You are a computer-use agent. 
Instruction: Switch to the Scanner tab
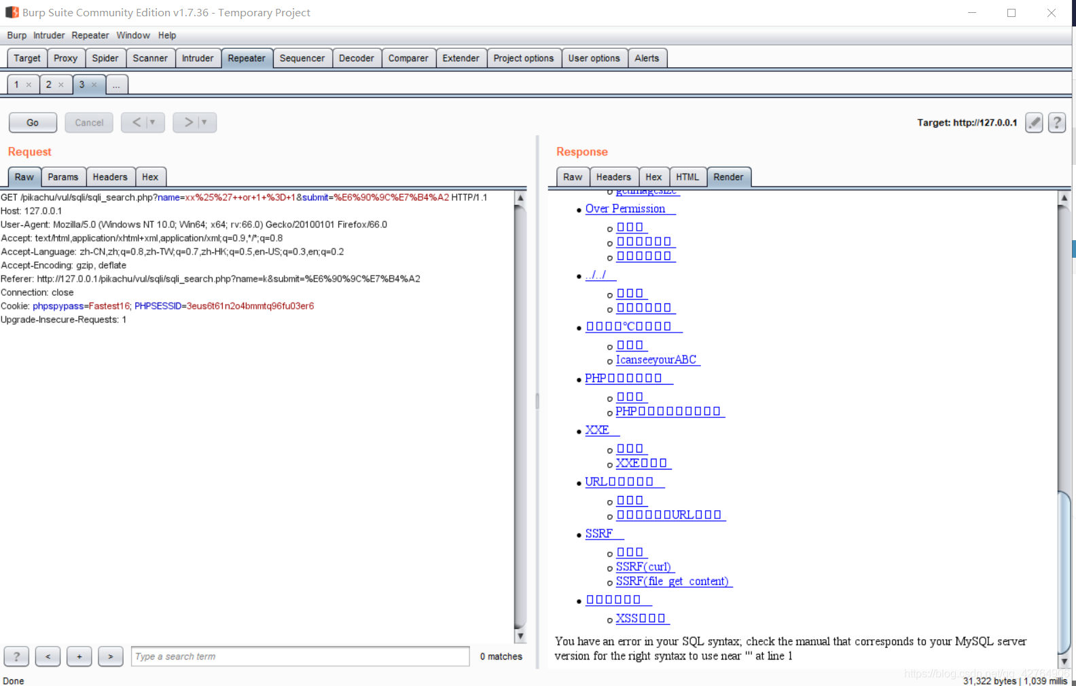click(x=150, y=58)
